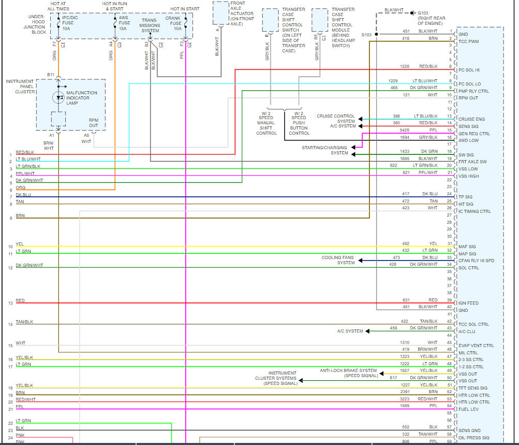
Task: Select the 'PC SOL HI' pin label
Action: (x=469, y=70)
